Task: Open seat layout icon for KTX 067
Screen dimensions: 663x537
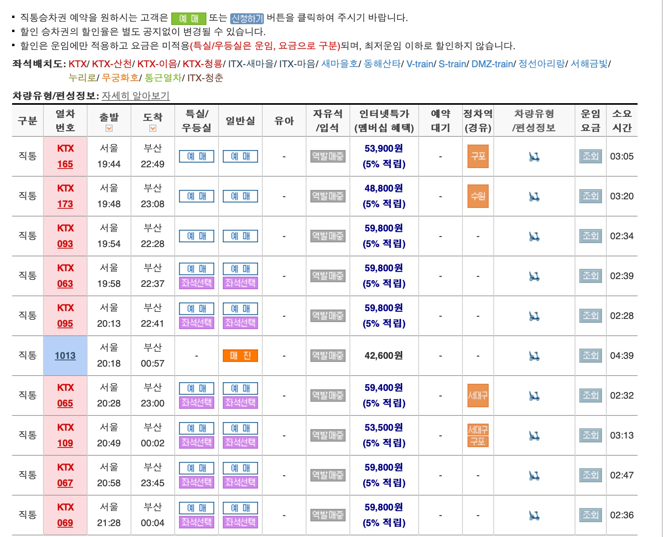Action: [534, 476]
